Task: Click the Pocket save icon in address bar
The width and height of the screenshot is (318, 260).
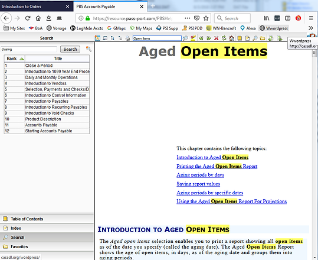Action: [x=196, y=18]
